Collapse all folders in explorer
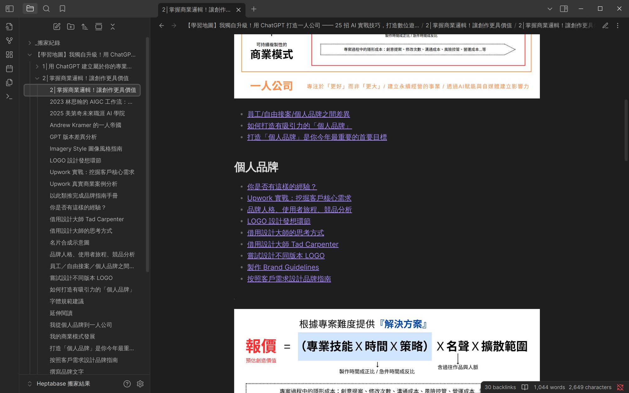629x393 pixels. [113, 27]
